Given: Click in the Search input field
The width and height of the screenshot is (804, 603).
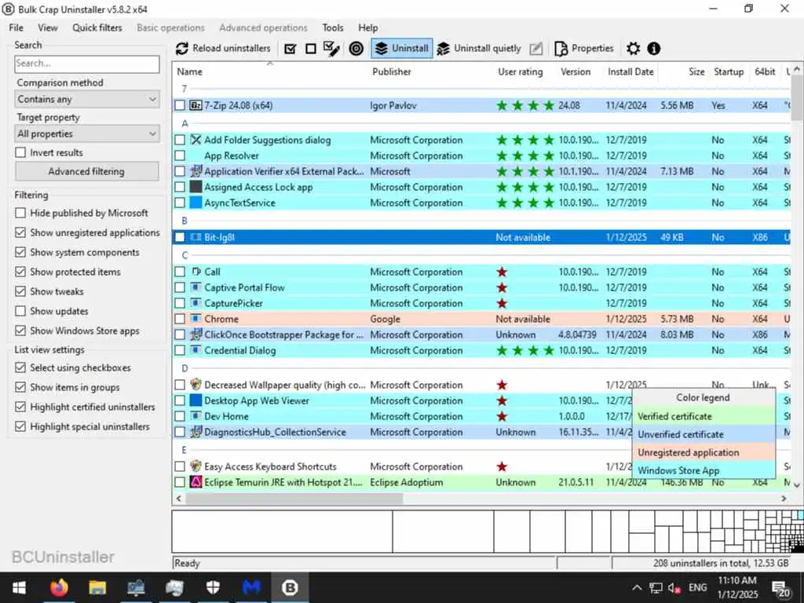Looking at the screenshot, I should (x=87, y=64).
